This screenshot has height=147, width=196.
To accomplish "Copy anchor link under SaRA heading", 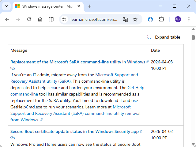I will coord(13,68).
